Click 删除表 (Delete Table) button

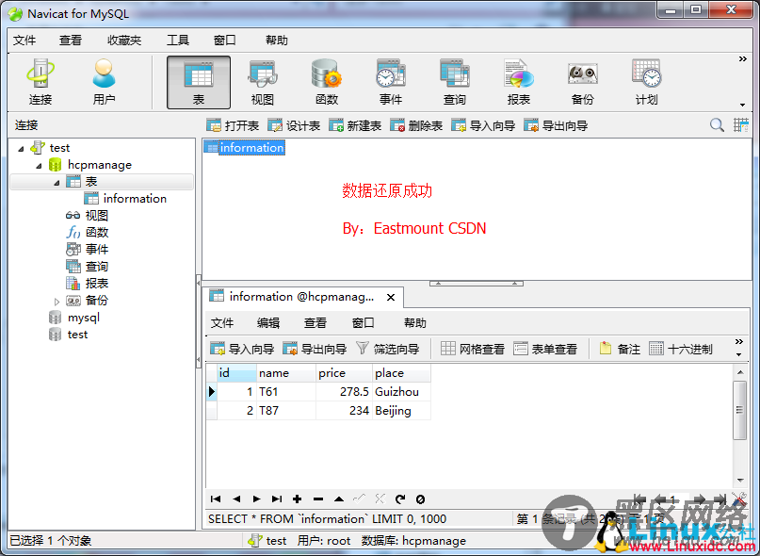416,125
